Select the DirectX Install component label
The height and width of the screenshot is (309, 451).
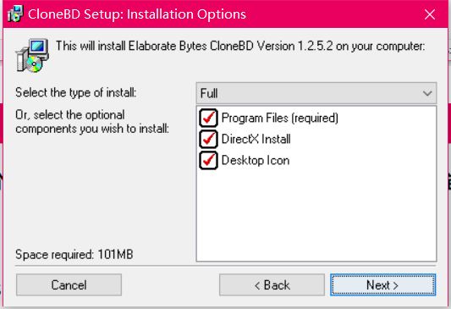coord(256,139)
